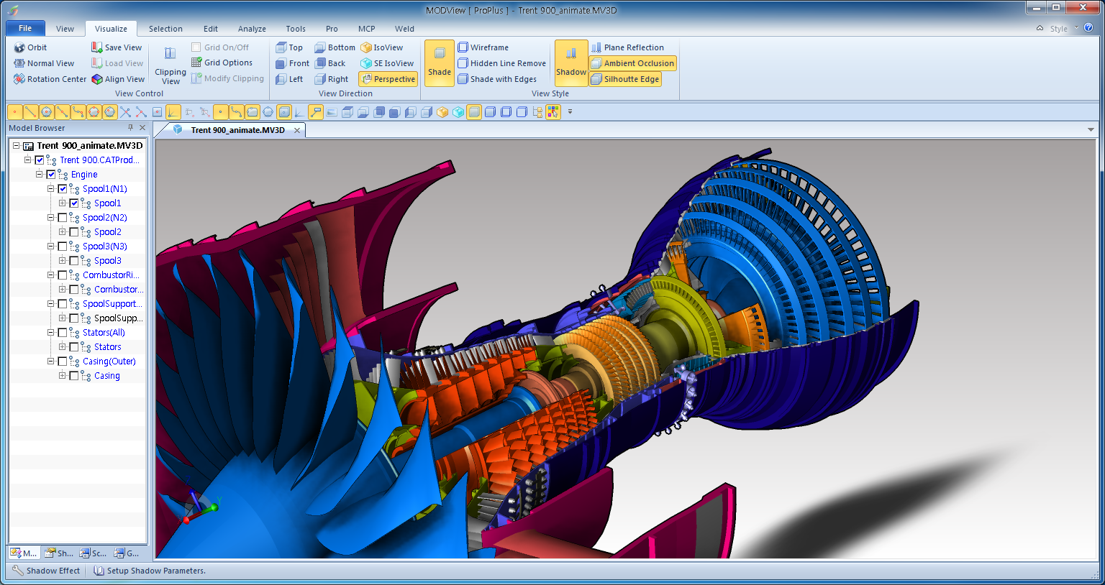Open the MCP ribbon tab
This screenshot has width=1105, height=585.
coord(367,29)
